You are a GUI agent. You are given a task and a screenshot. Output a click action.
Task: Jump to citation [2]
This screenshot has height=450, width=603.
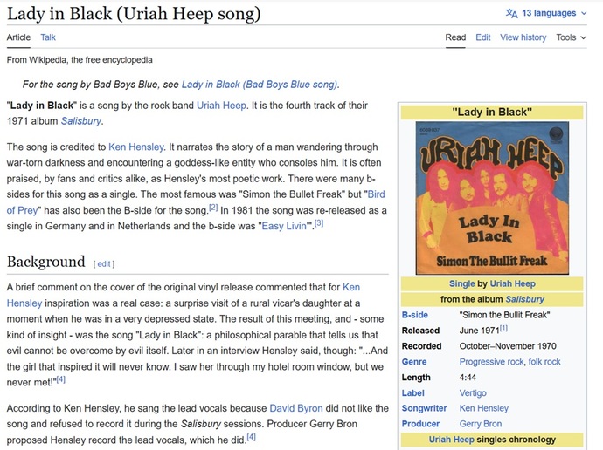tap(213, 208)
